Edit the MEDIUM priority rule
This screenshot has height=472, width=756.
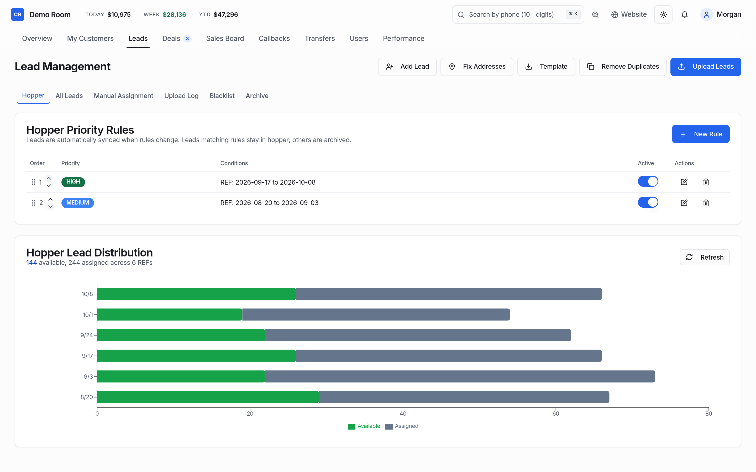[x=684, y=203]
